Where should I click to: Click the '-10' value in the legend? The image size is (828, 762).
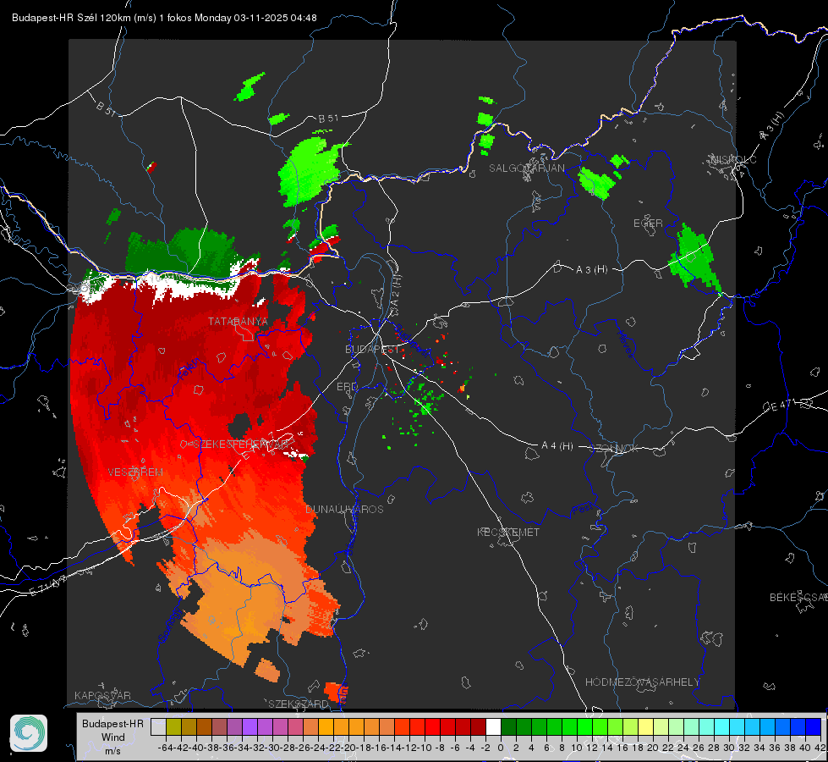pos(424,748)
